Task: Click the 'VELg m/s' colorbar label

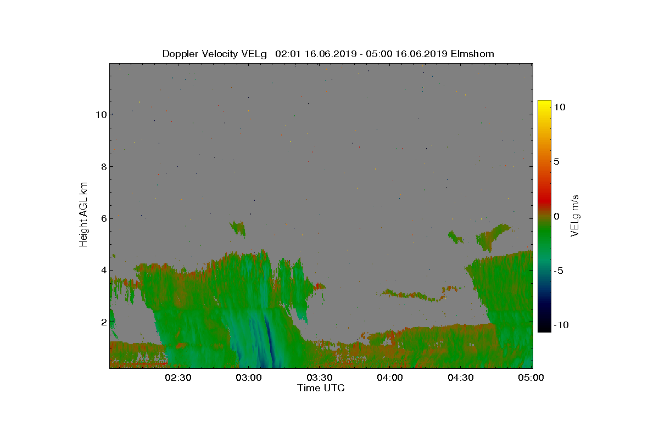Action: tap(575, 215)
